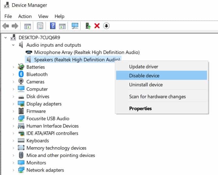Open the File menu
Image resolution: width=218 pixels, height=175 pixels.
[8, 16]
